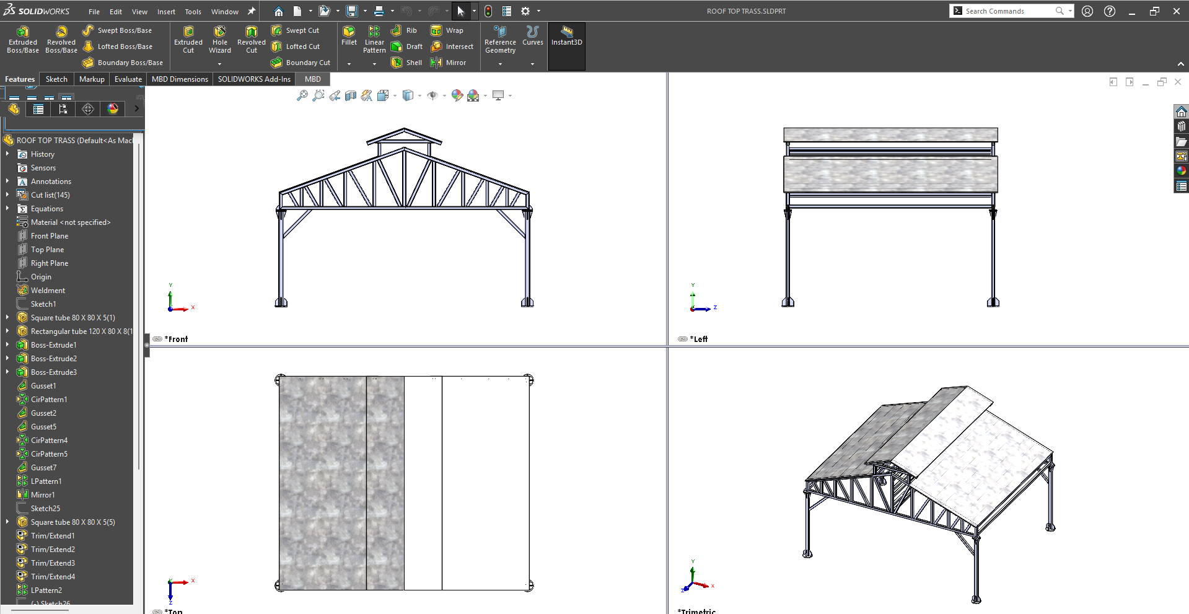The height and width of the screenshot is (614, 1189).
Task: Switch to SOLIDWORKS Add-Ins tab
Action: (x=254, y=79)
